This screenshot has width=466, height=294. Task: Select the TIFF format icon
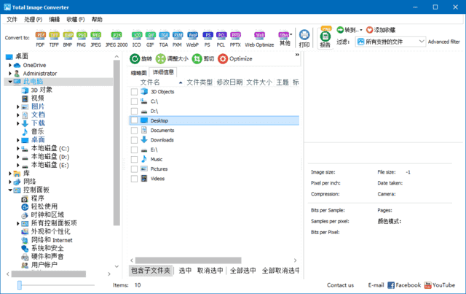54,37
